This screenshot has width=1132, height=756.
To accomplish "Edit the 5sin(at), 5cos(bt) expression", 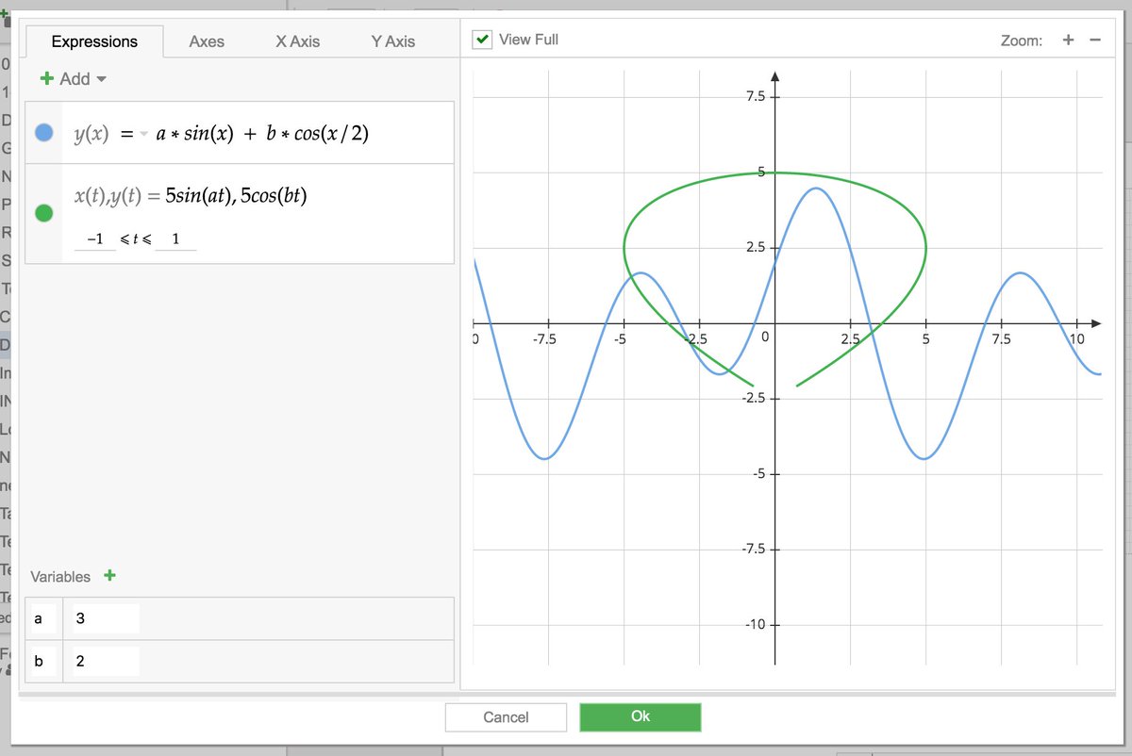I will click(236, 195).
